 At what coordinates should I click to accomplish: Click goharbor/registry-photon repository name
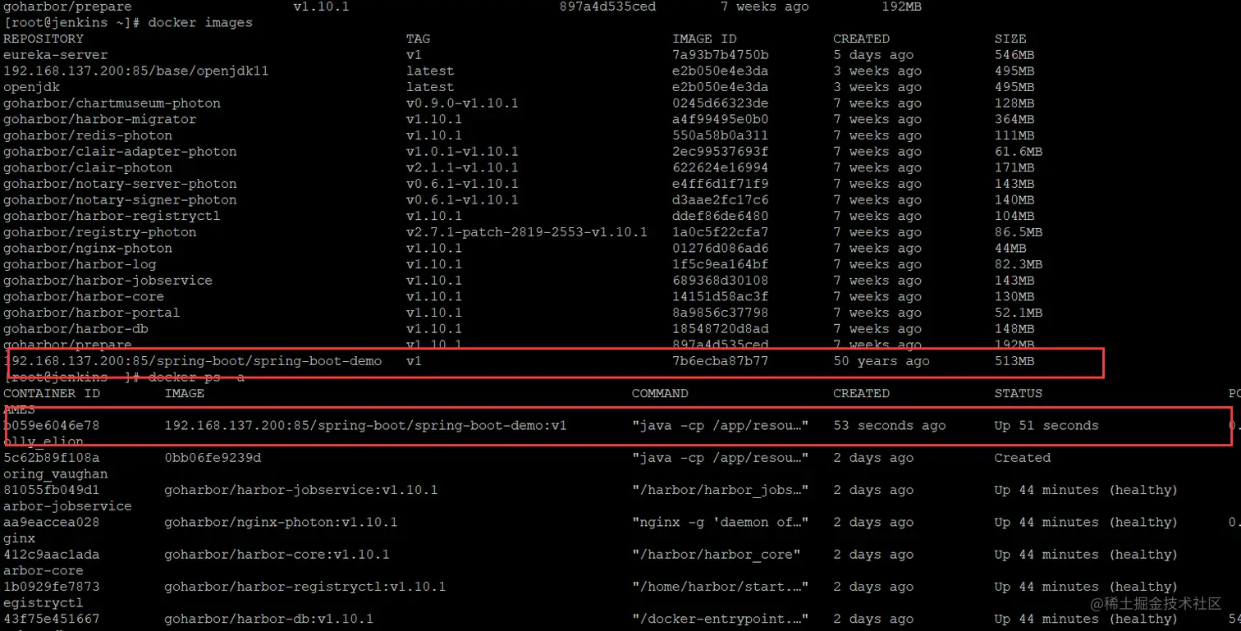coord(100,232)
